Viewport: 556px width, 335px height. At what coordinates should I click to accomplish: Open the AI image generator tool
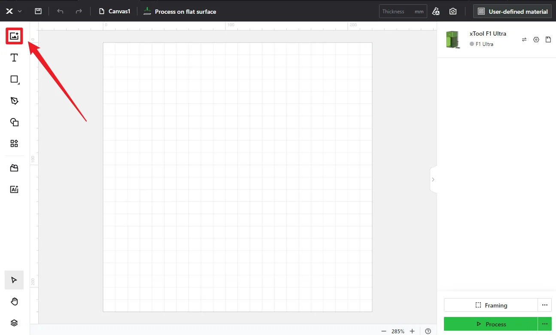tap(14, 189)
